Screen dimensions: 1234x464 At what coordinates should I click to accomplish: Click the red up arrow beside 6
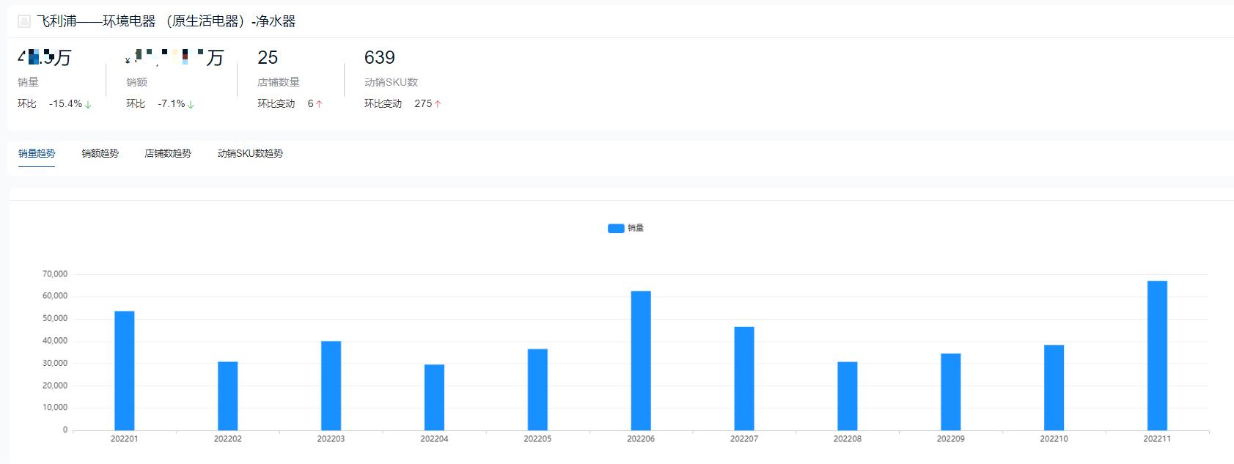coord(319,104)
